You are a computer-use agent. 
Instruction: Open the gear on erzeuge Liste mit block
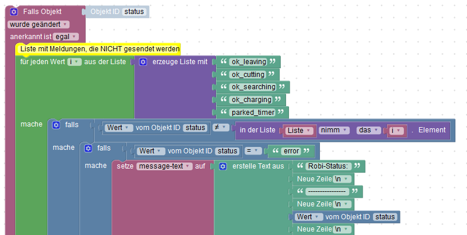click(x=143, y=62)
